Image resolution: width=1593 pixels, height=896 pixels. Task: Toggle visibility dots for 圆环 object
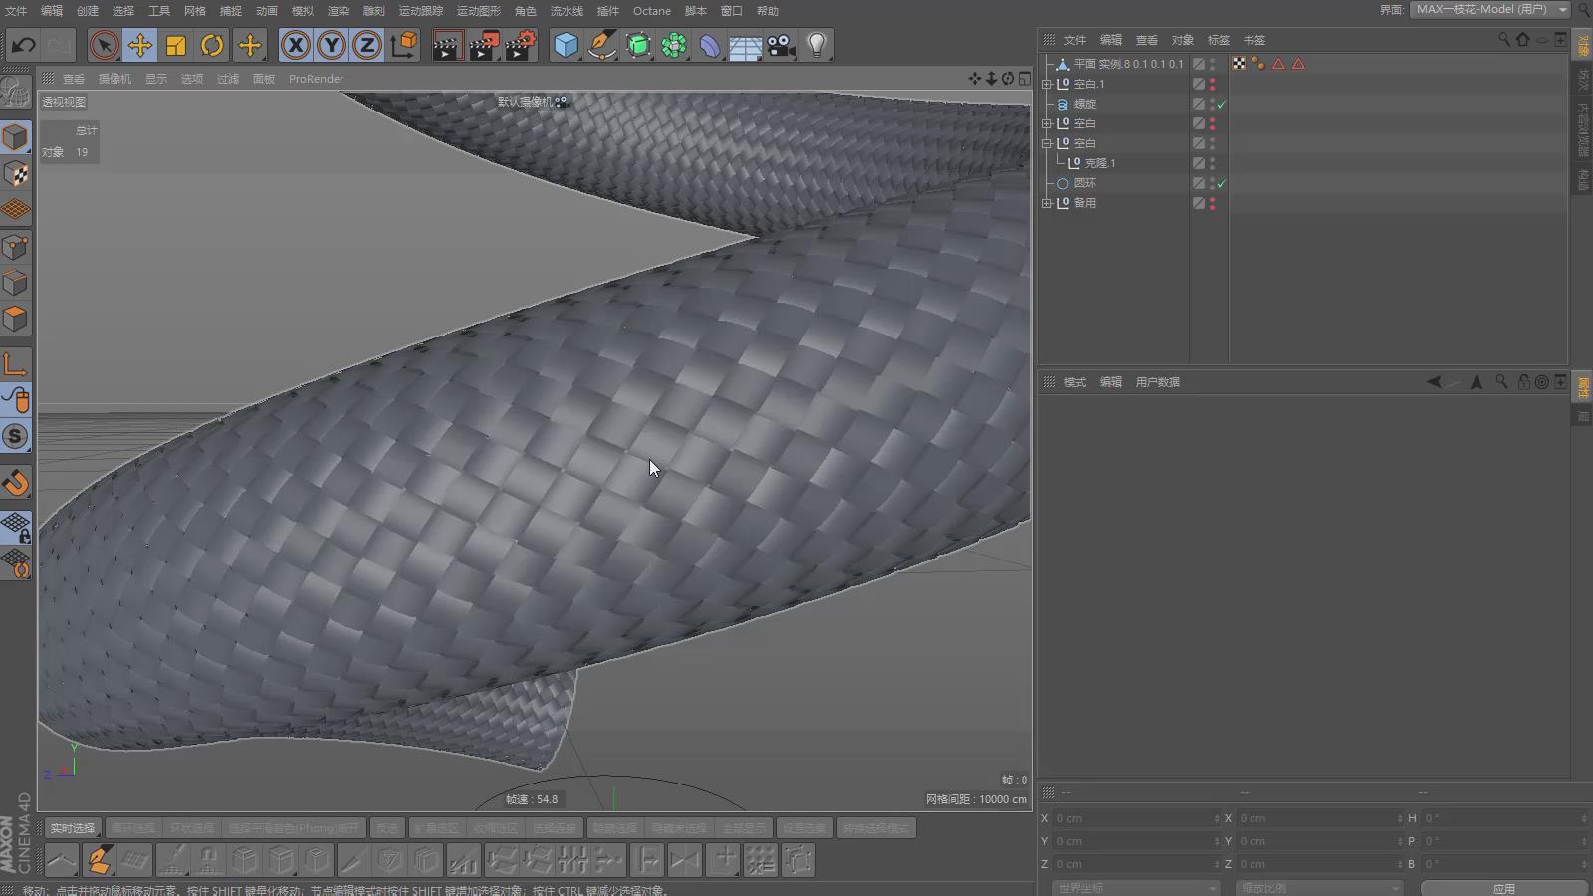1212,183
